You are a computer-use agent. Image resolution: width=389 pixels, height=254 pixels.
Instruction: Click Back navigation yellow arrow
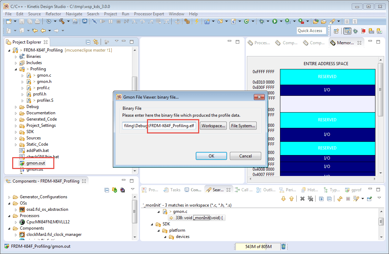pos(43,31)
